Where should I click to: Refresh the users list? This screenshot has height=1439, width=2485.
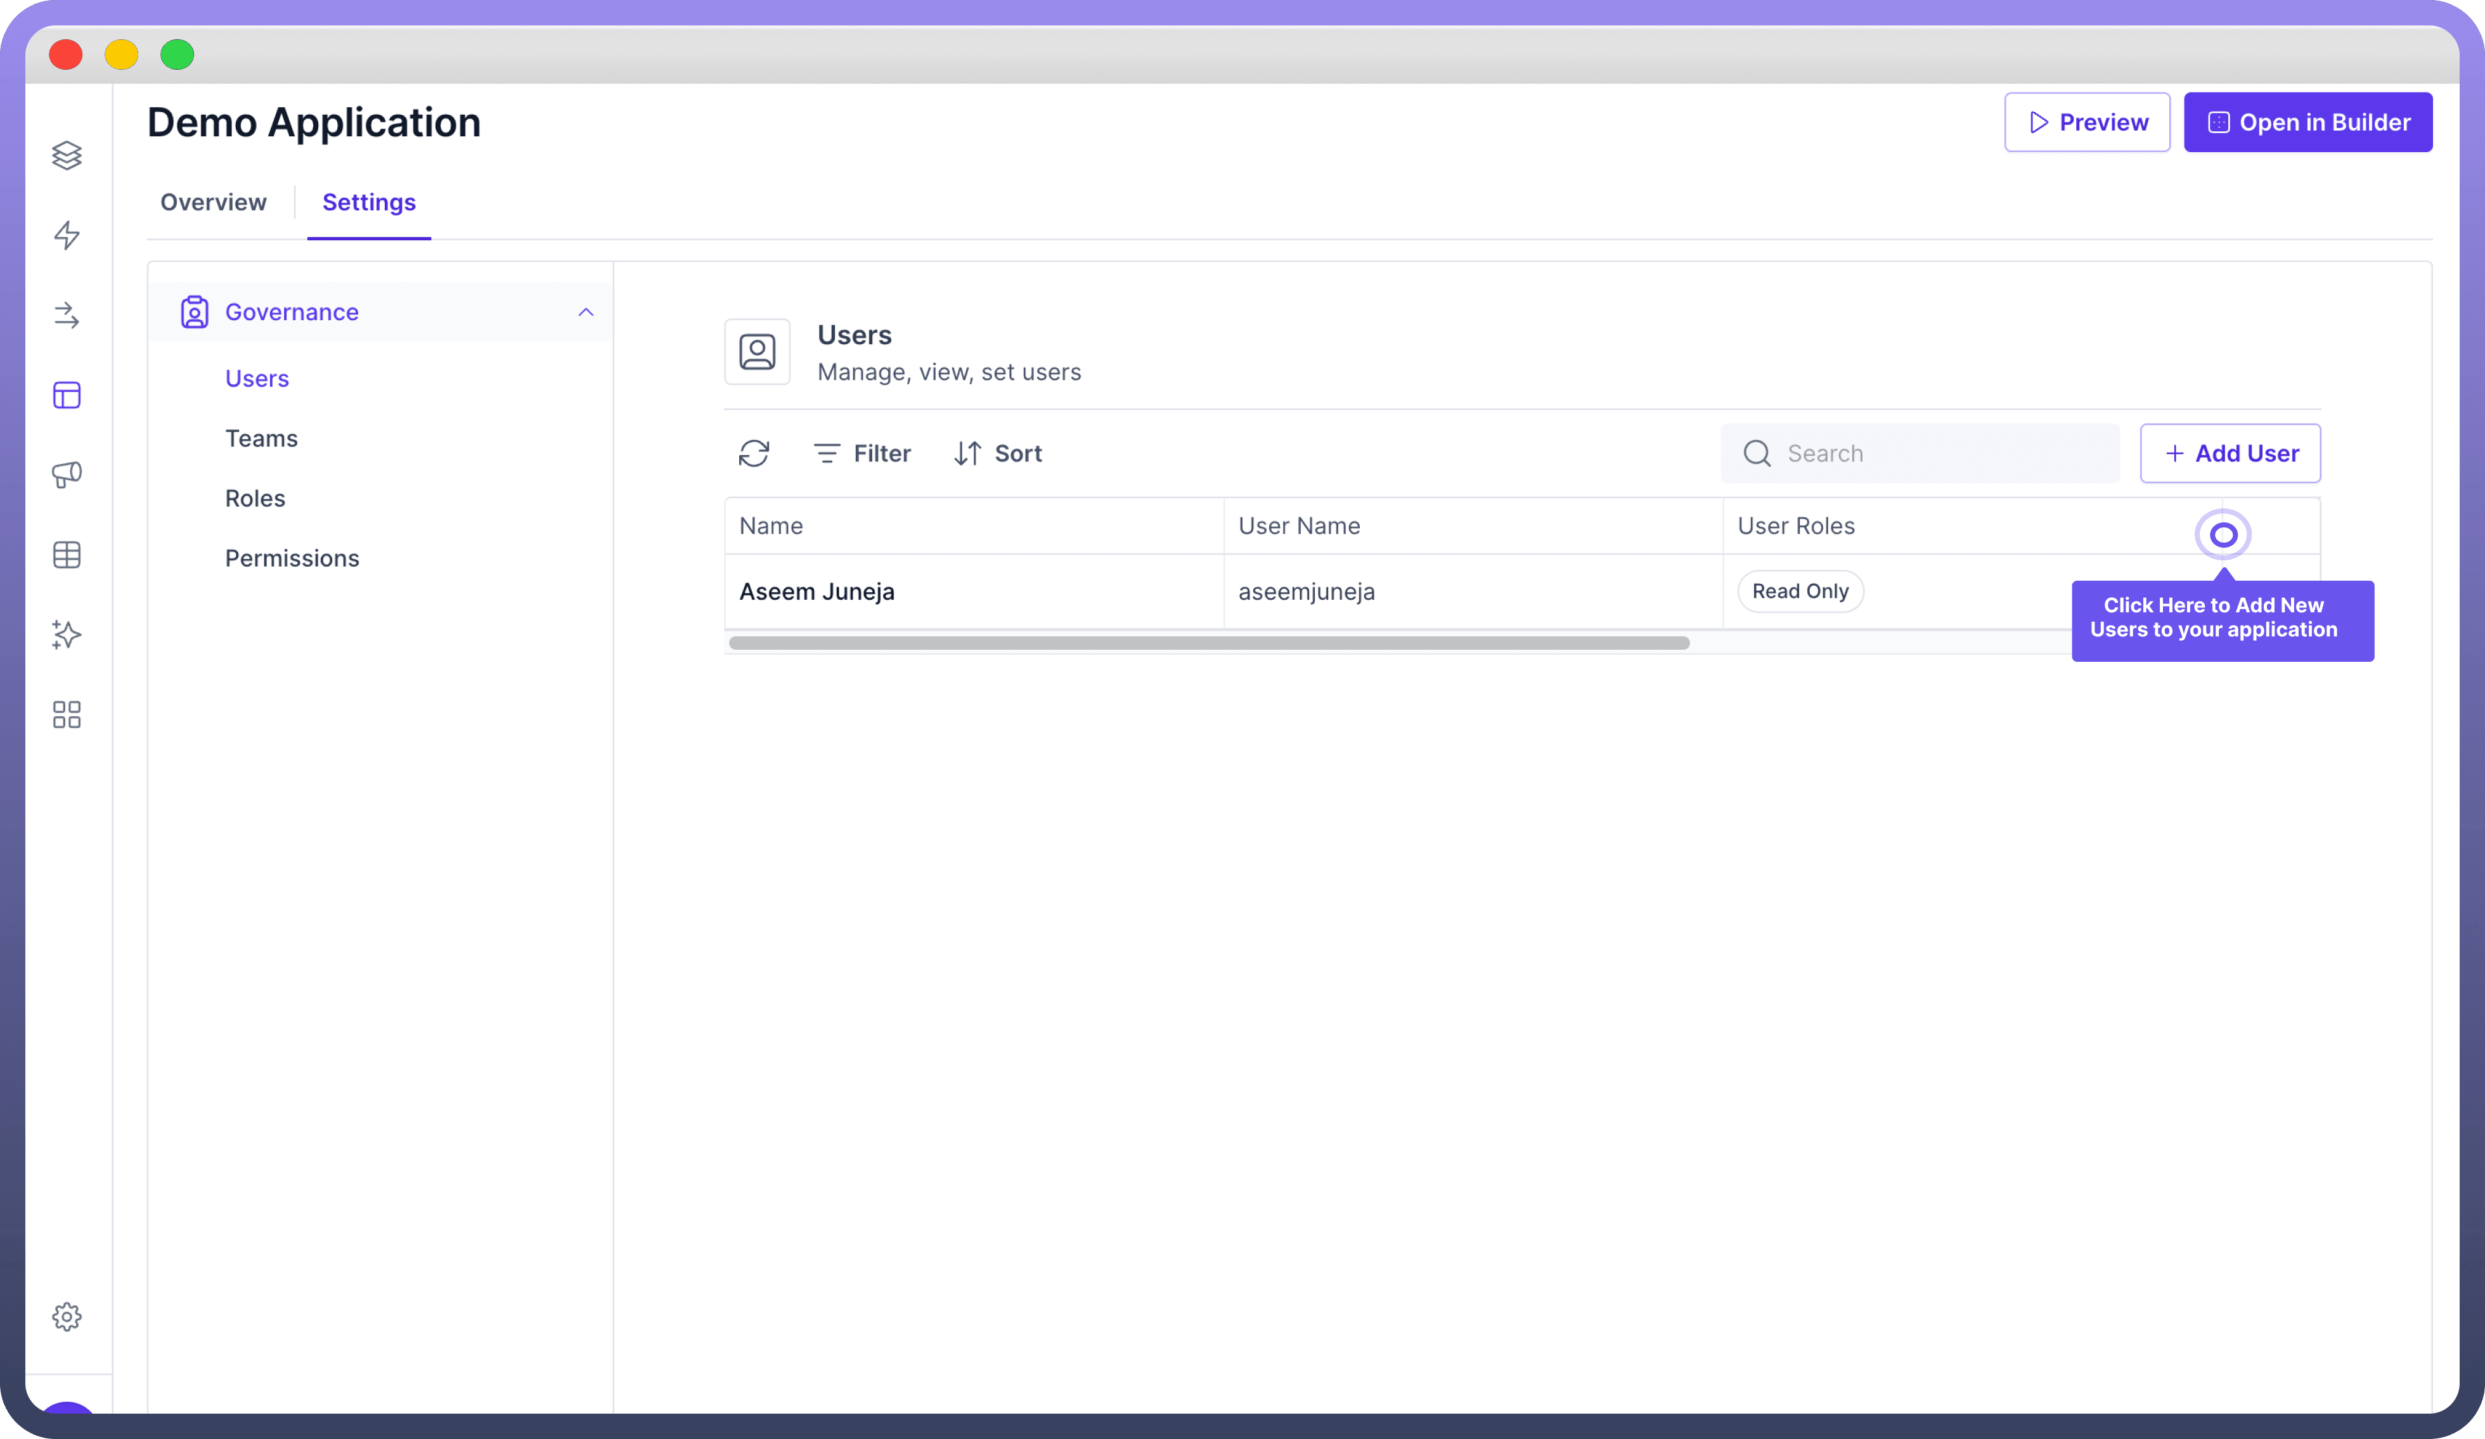click(x=754, y=453)
